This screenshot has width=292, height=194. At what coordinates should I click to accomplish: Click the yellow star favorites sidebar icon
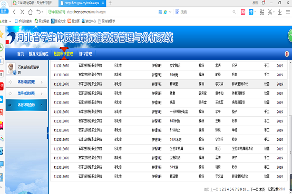click(2, 35)
